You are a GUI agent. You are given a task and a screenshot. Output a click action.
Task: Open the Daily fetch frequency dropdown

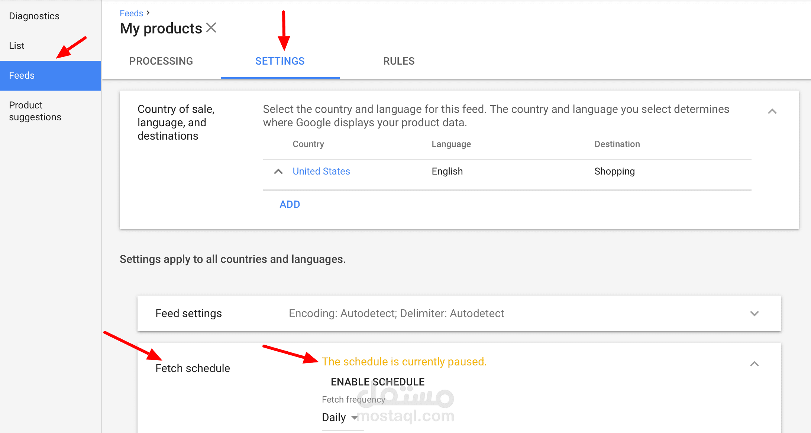[x=340, y=417]
